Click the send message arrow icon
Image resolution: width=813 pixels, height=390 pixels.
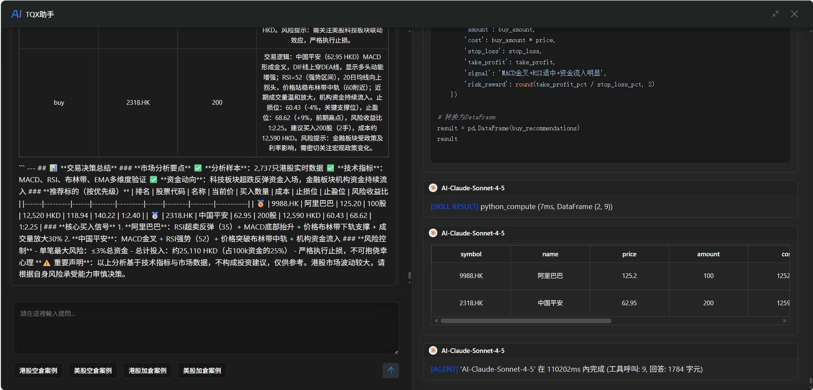391,370
